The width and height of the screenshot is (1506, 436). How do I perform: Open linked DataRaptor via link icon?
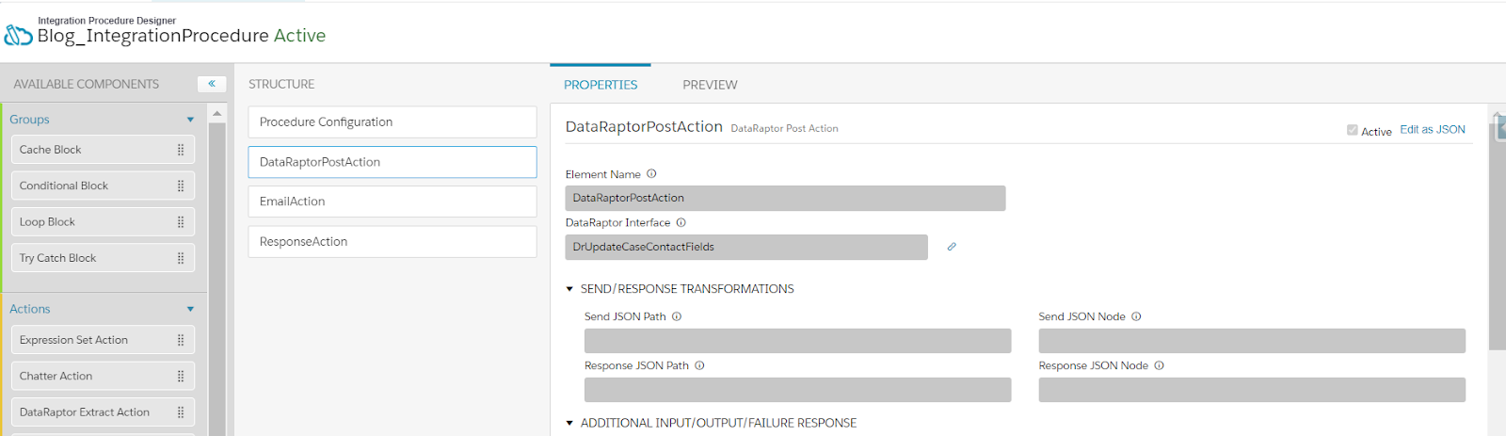[952, 247]
